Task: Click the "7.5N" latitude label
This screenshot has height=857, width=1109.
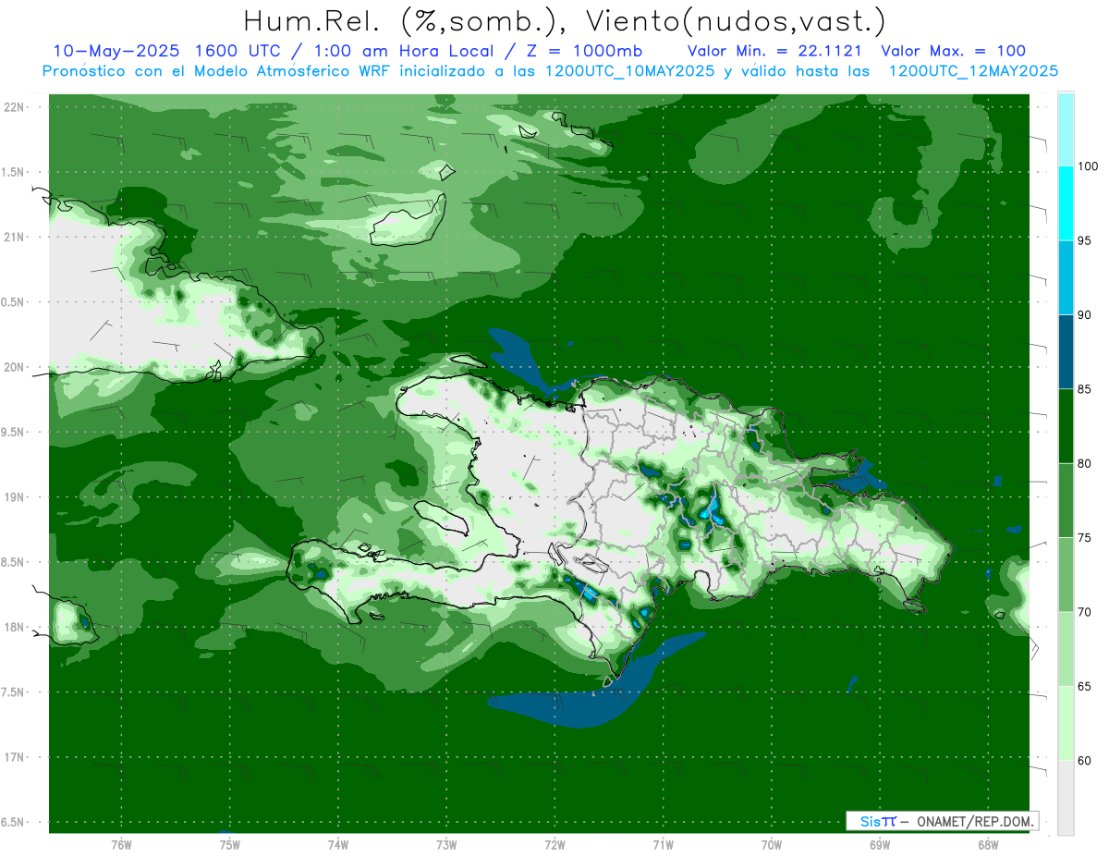Action: 14,692
